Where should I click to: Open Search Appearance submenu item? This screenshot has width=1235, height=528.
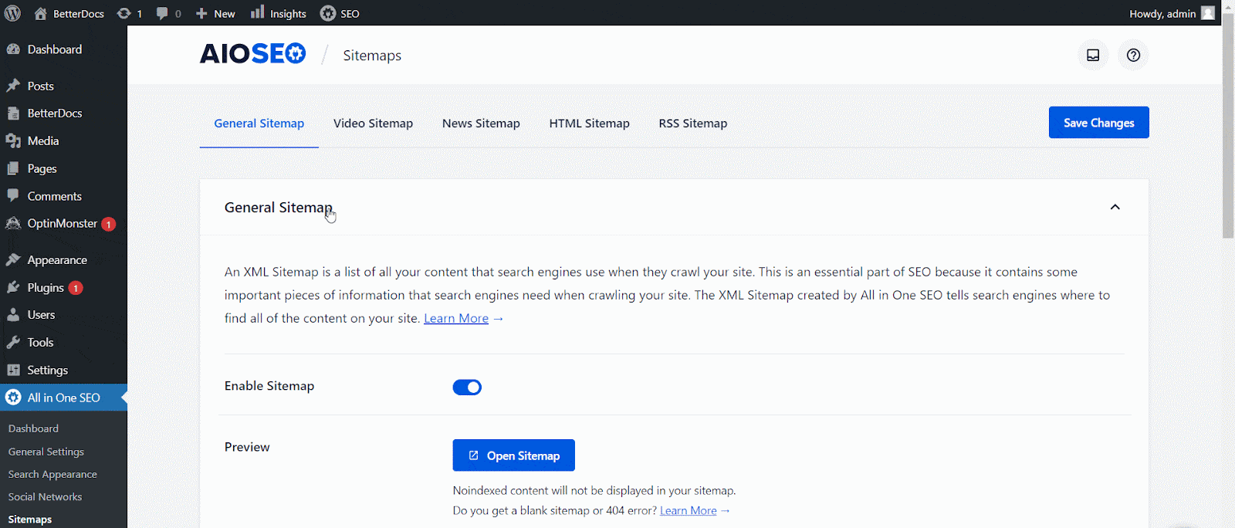(x=52, y=474)
